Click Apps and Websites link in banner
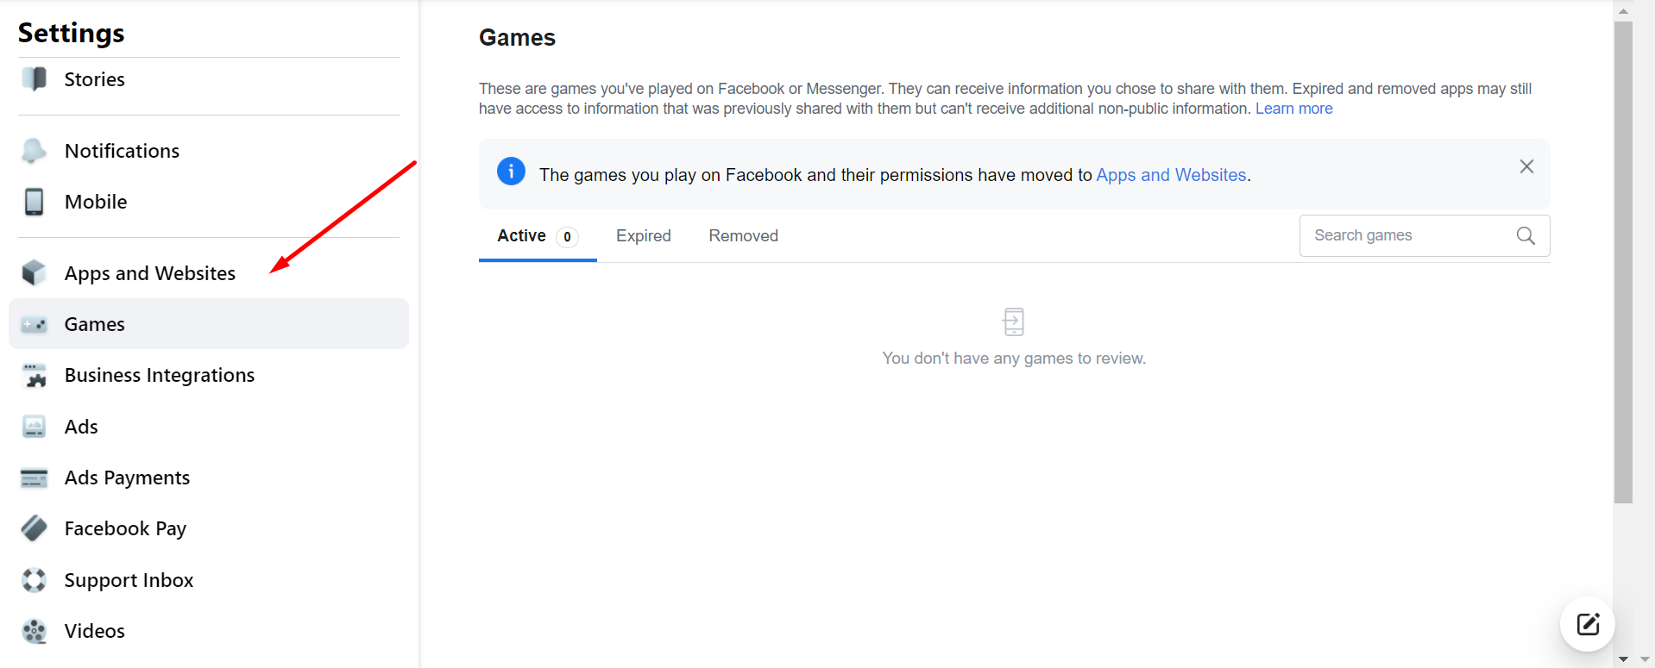The height and width of the screenshot is (668, 1655). pos(1171,175)
